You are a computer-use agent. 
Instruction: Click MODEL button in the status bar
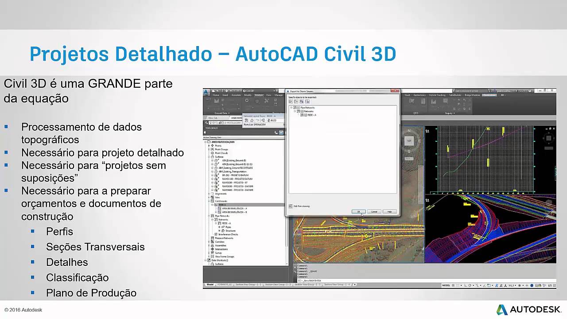click(x=447, y=285)
